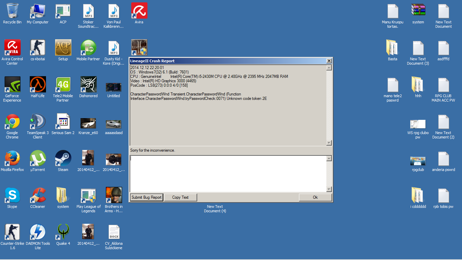This screenshot has width=462, height=260.
Task: Select the Recycle Bin icon
Action: tap(12, 14)
